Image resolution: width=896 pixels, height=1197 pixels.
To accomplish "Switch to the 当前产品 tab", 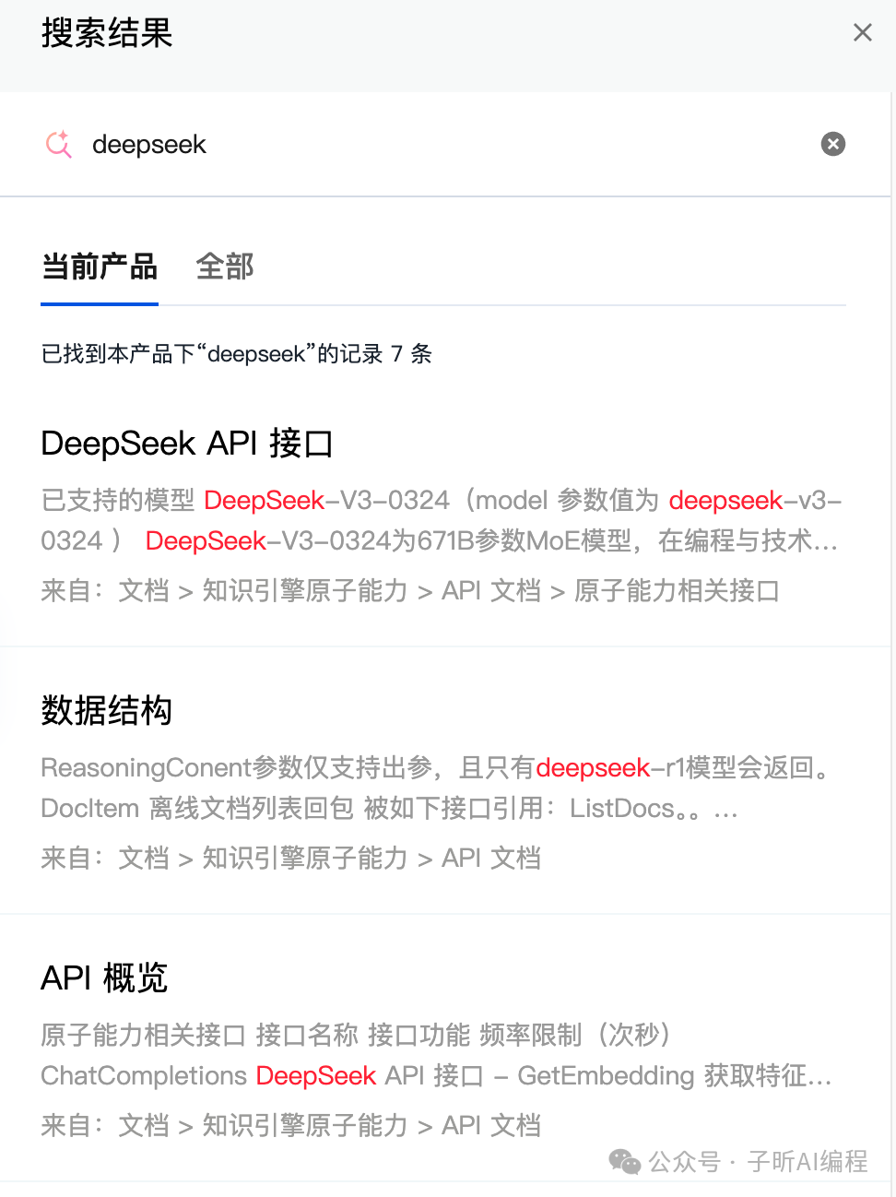I will pos(100,267).
